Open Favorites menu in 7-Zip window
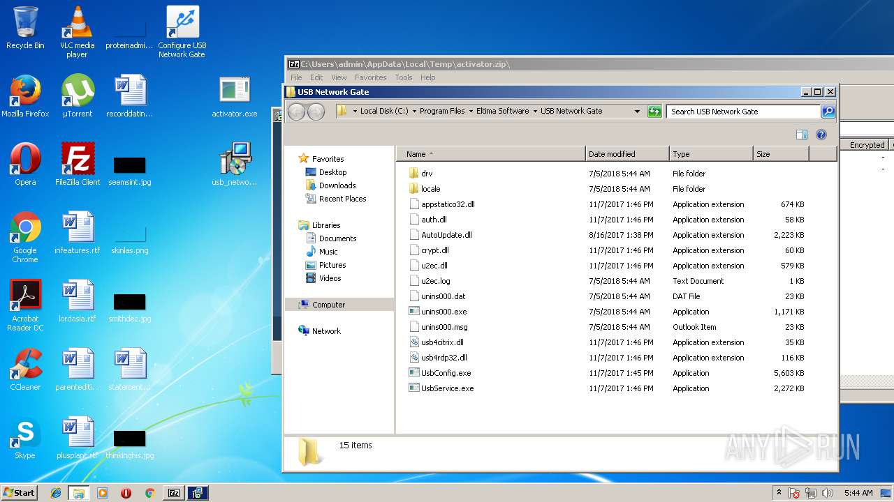Viewport: 894px width, 502px height. click(370, 77)
